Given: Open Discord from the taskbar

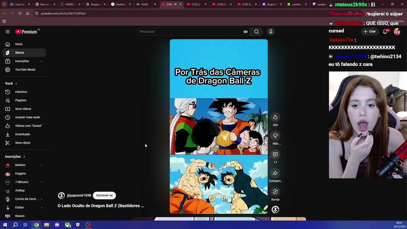Looking at the screenshot, I should (57, 225).
